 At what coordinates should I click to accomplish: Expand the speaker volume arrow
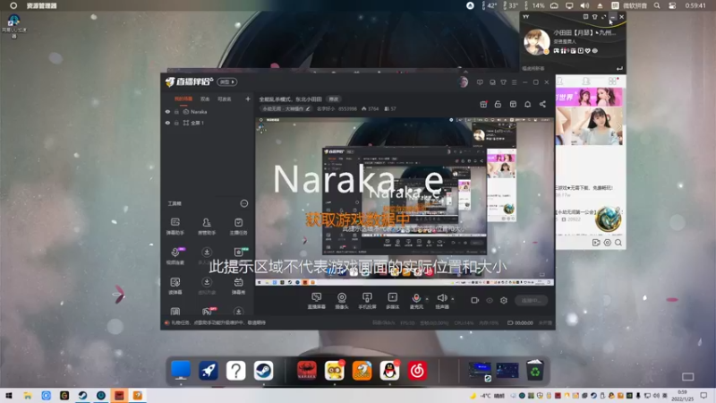[453, 299]
